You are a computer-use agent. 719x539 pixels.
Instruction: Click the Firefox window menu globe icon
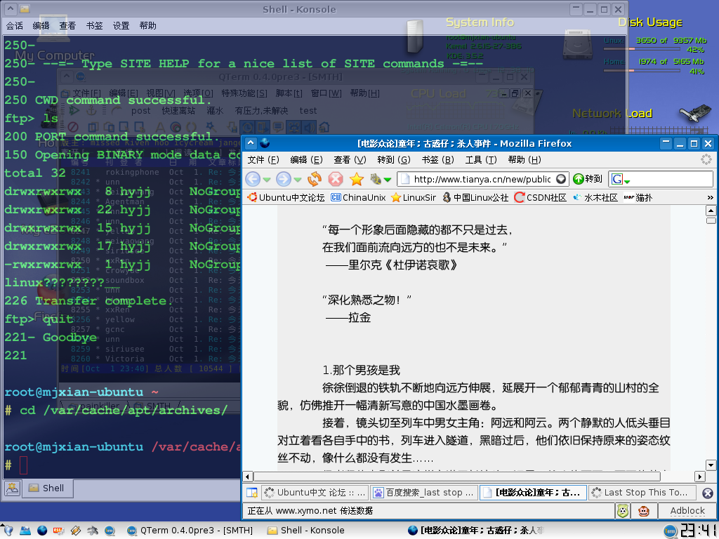265,143
